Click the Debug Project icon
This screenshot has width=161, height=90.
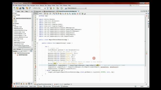58,8
